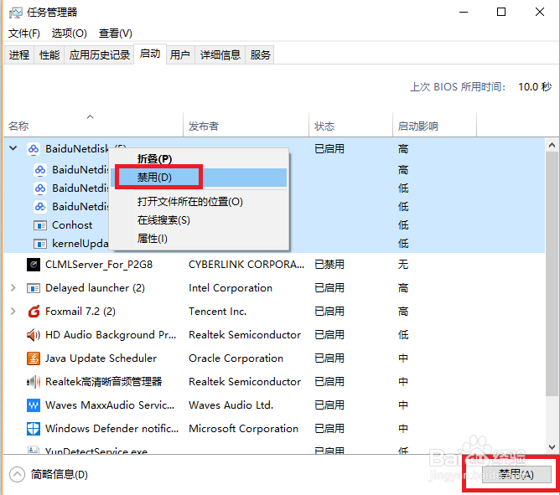Click the Windows Defender shield icon
The image size is (560, 495).
pyautogui.click(x=34, y=429)
